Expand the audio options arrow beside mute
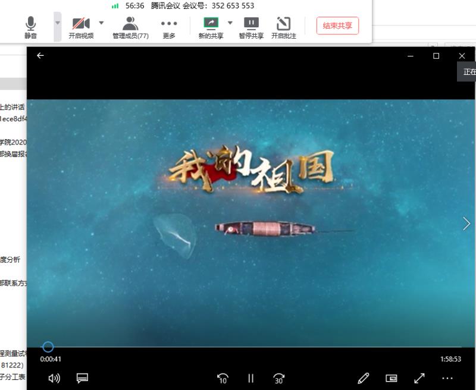This screenshot has height=390, width=476. pos(58,23)
